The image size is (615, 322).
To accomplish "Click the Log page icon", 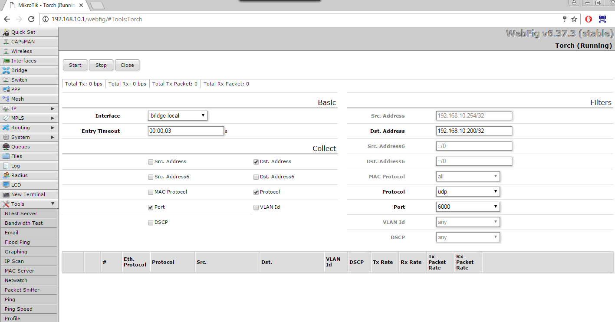I will click(6, 166).
